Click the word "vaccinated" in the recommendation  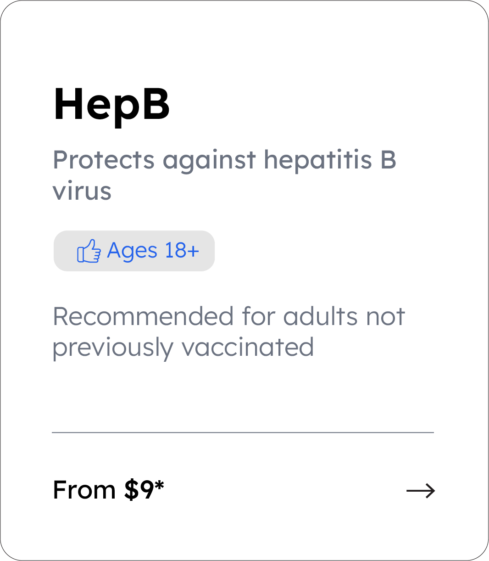click(x=248, y=347)
